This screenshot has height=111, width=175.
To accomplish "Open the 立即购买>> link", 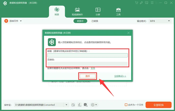I will pos(120,76).
